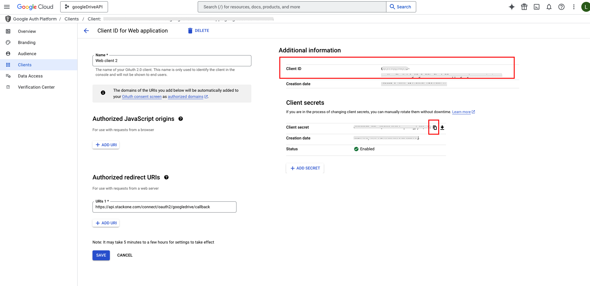Click the Client secrets heading
Screen dimensions: 590x286
[x=305, y=103]
